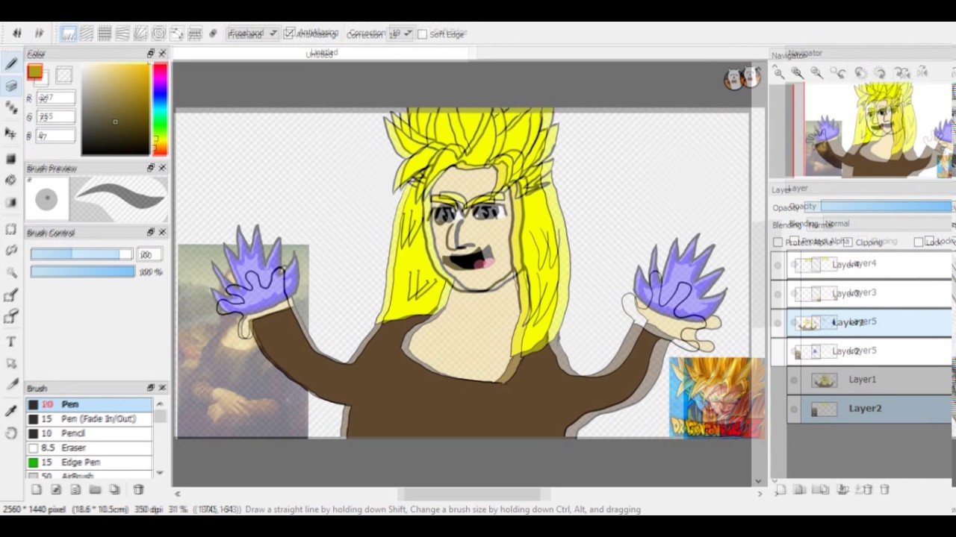Viewport: 956px width, 537px height.
Task: Select the rectangular Select tool
Action: click(11, 230)
